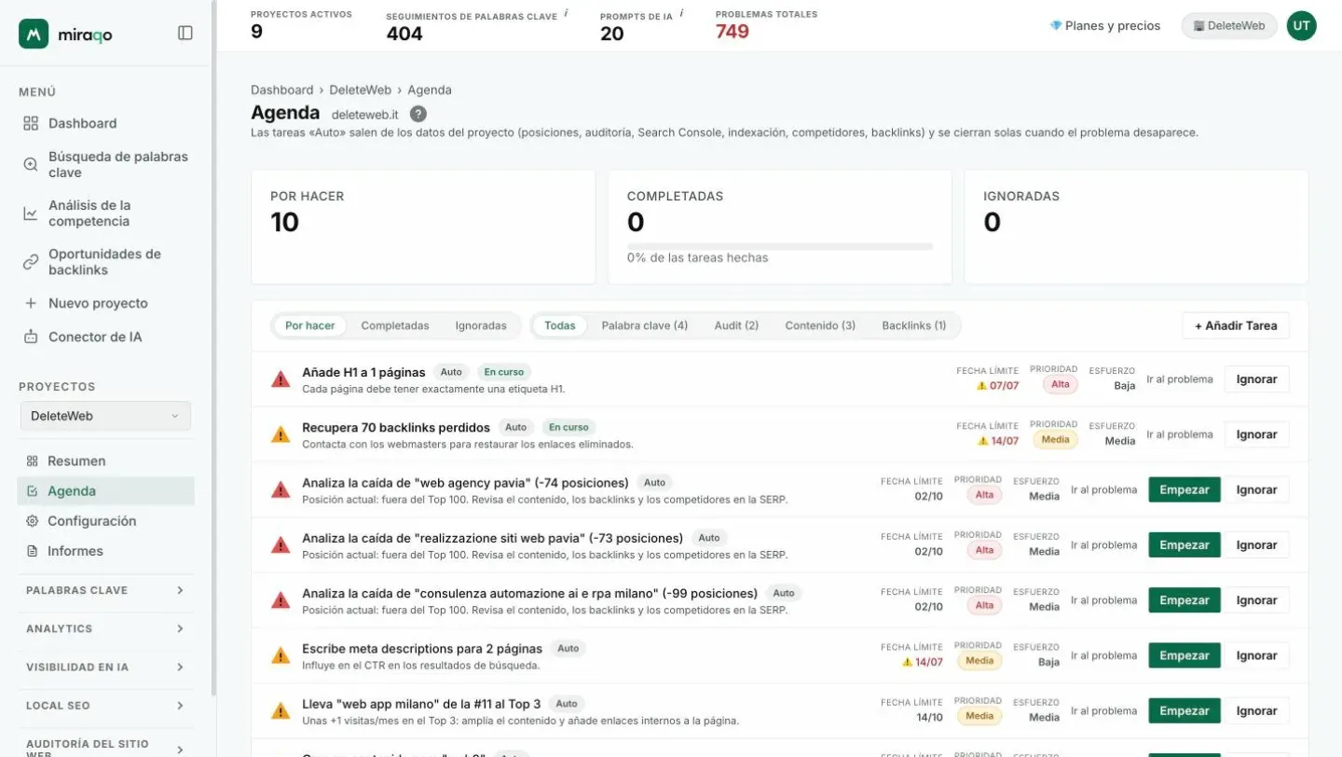This screenshot has height=757, width=1342.
Task: Click the Análisis de la competencia chart icon
Action: point(31,213)
